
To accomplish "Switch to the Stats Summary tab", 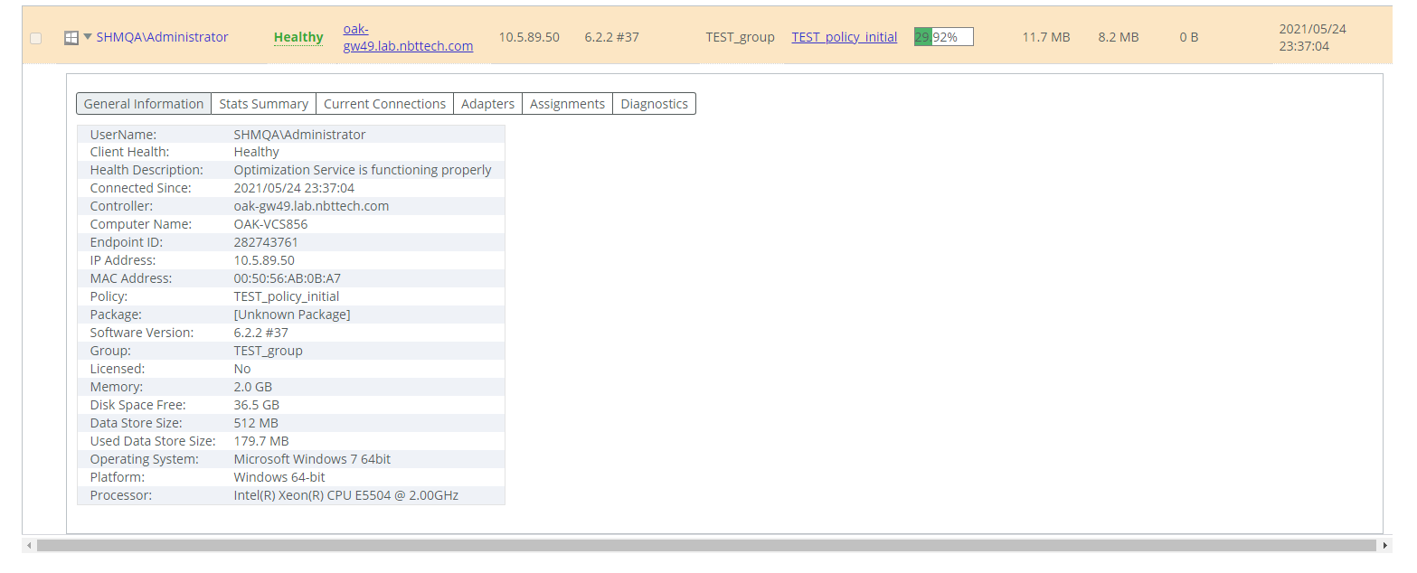I will [263, 103].
